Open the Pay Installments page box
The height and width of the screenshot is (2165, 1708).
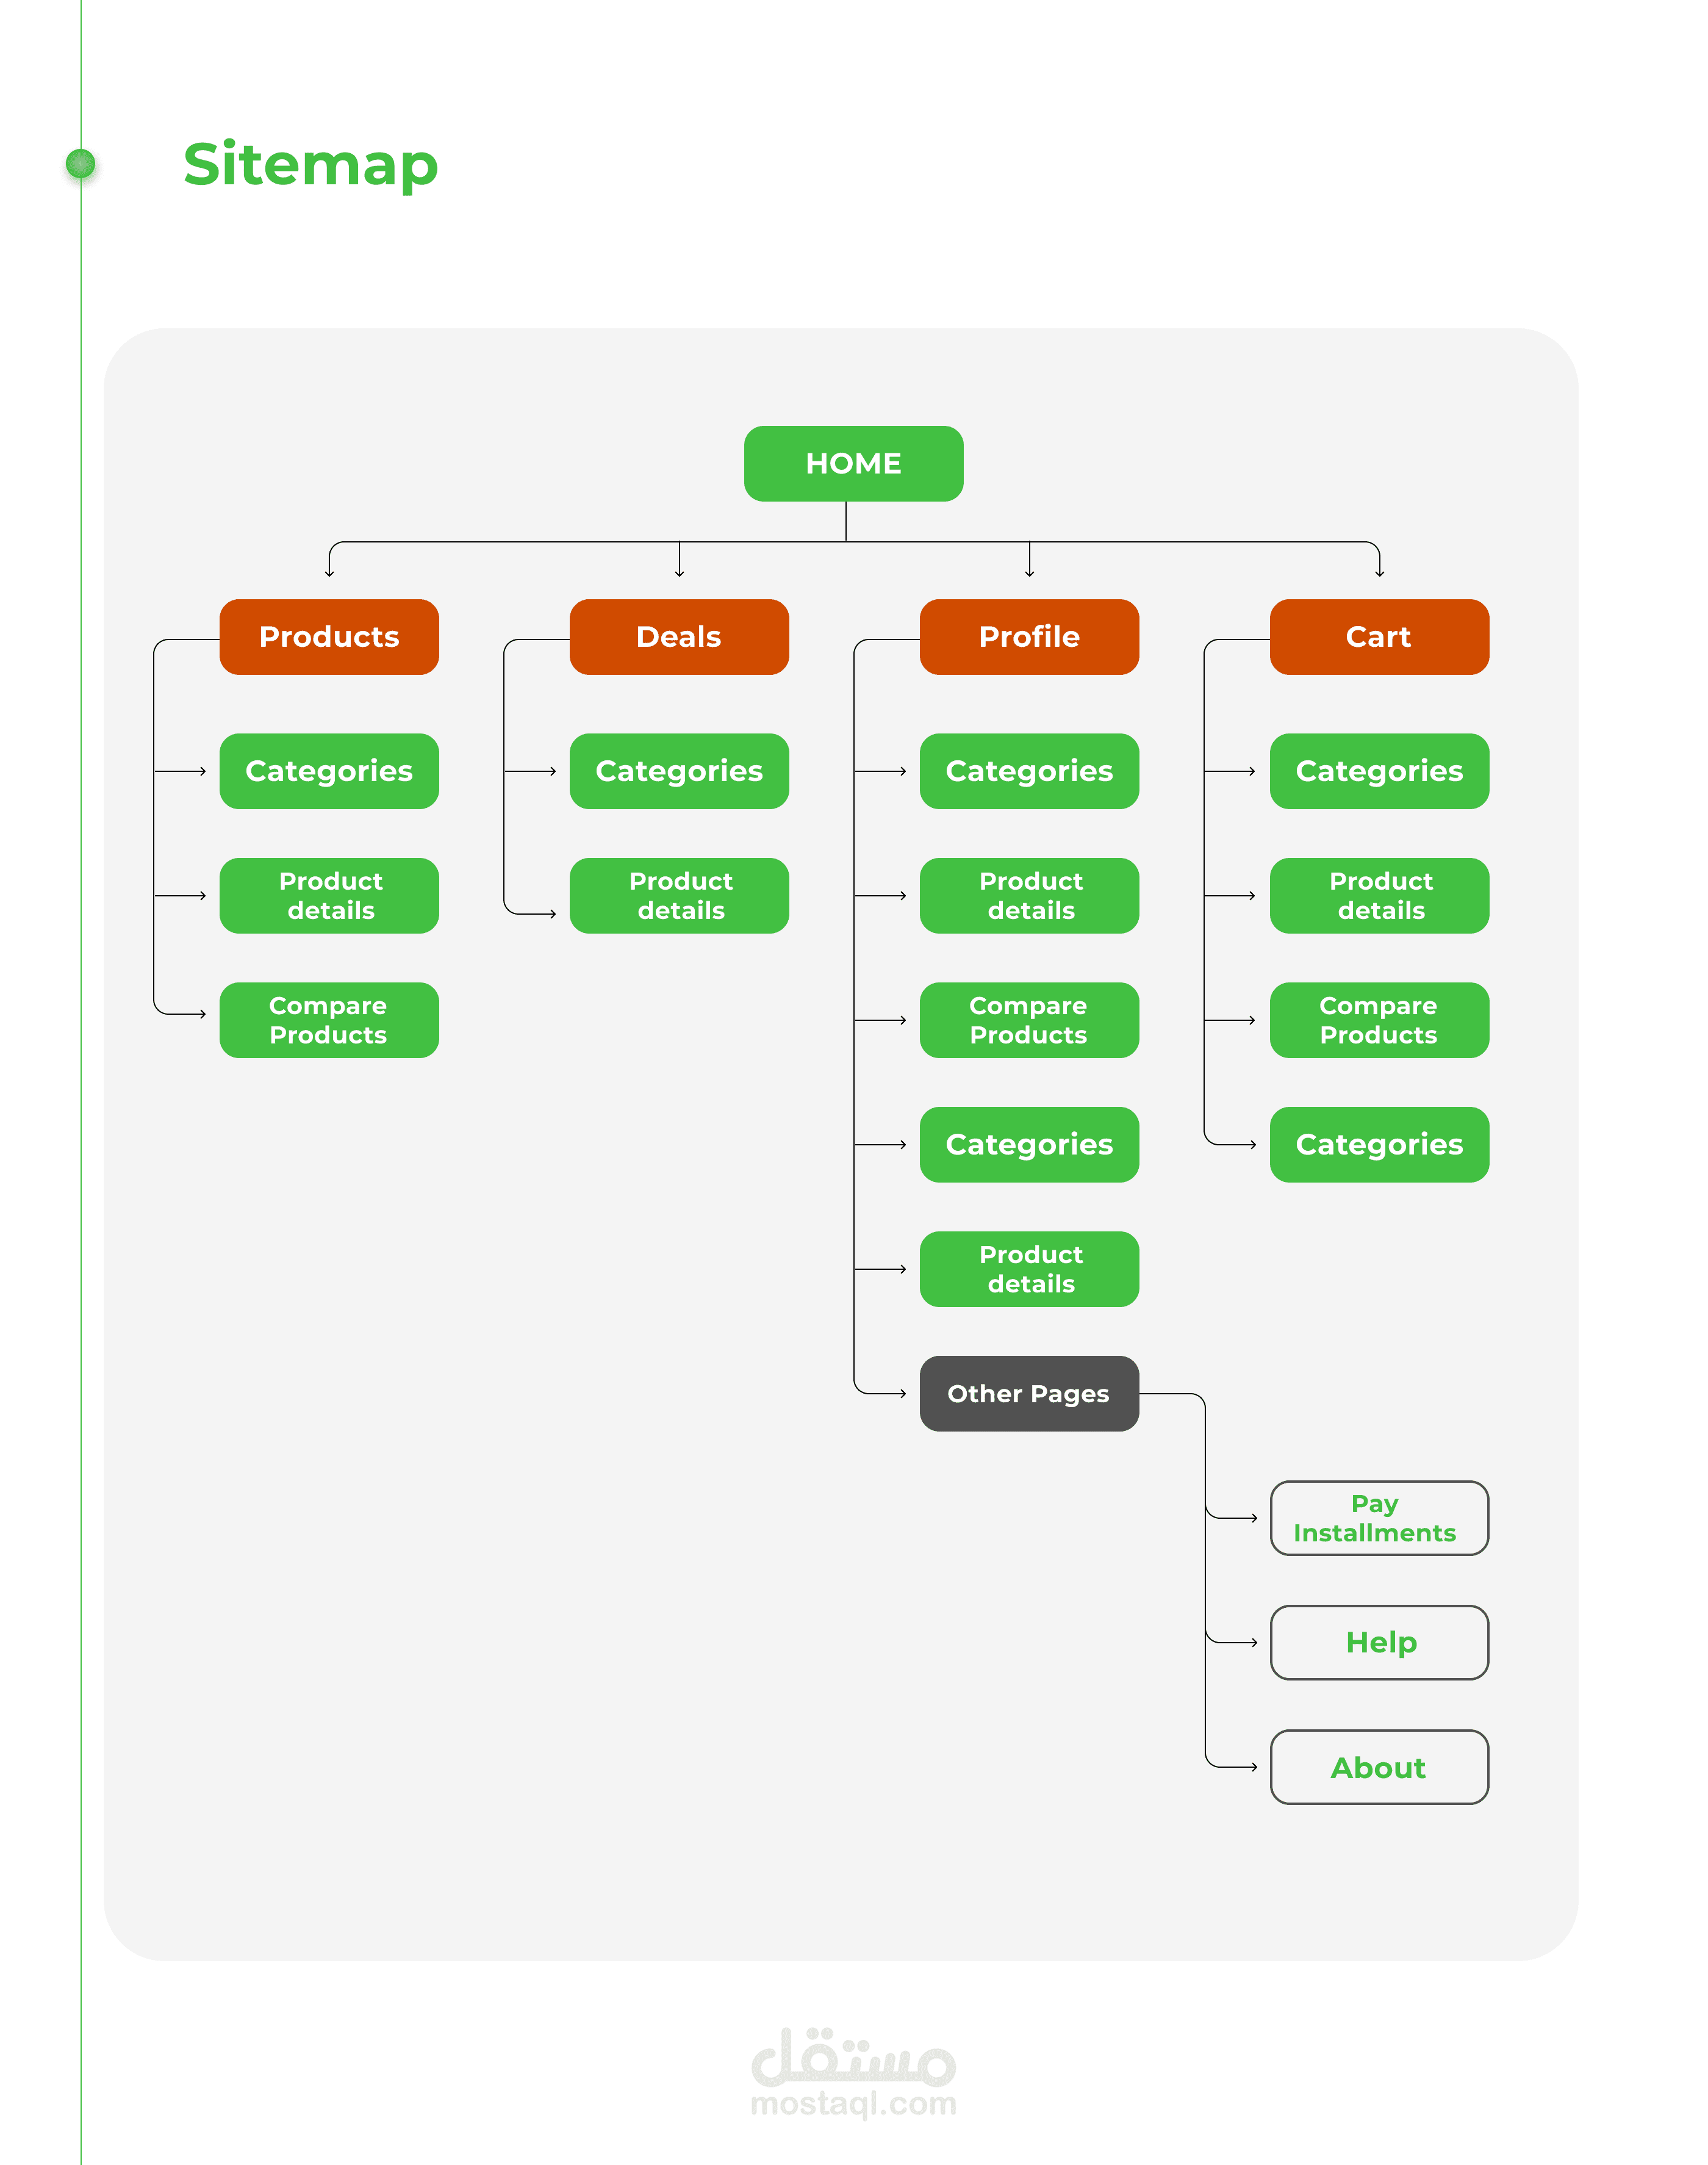[1379, 1519]
